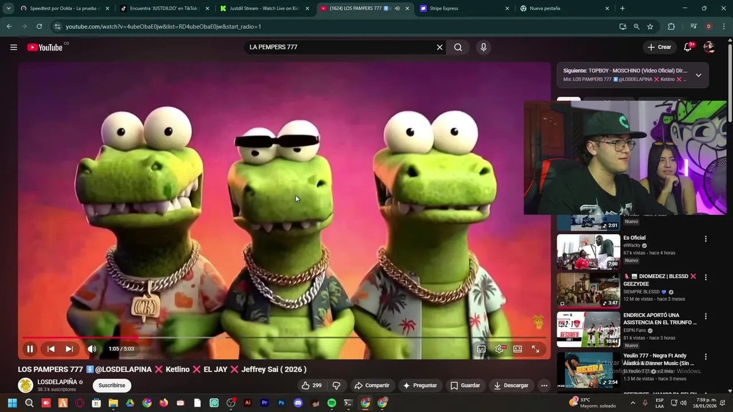Open the YouTube guide hamburger menu
The height and width of the screenshot is (412, 733).
point(14,47)
